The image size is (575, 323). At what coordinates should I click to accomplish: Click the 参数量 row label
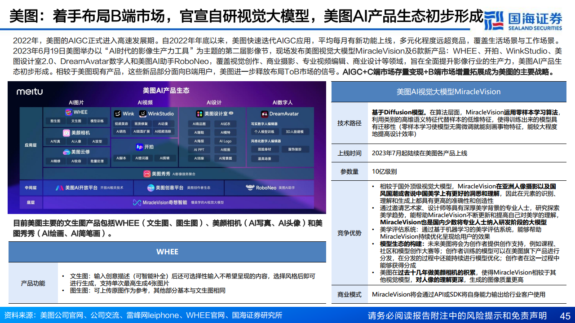tap(349, 171)
